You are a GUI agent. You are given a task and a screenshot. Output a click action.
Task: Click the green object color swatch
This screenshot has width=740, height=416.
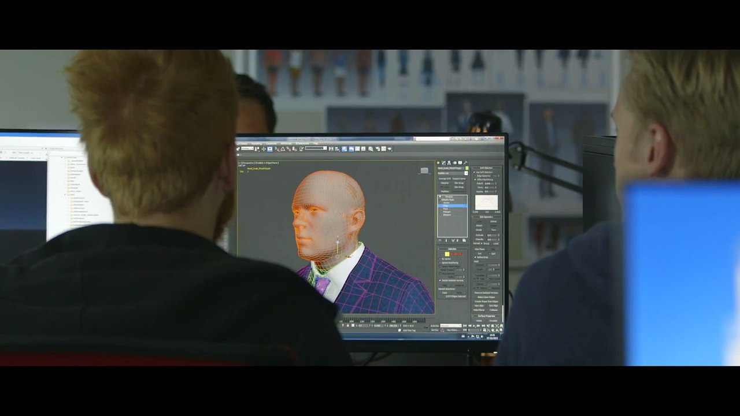tap(467, 168)
